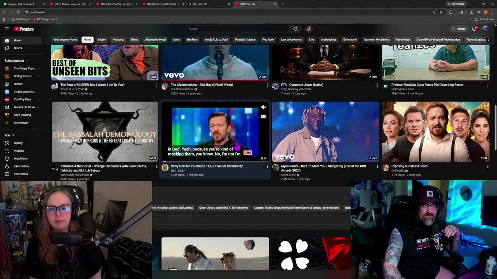Screen dimensions: 497x279
Task: Open options for Corporate Jesus video
Action: point(377,85)
